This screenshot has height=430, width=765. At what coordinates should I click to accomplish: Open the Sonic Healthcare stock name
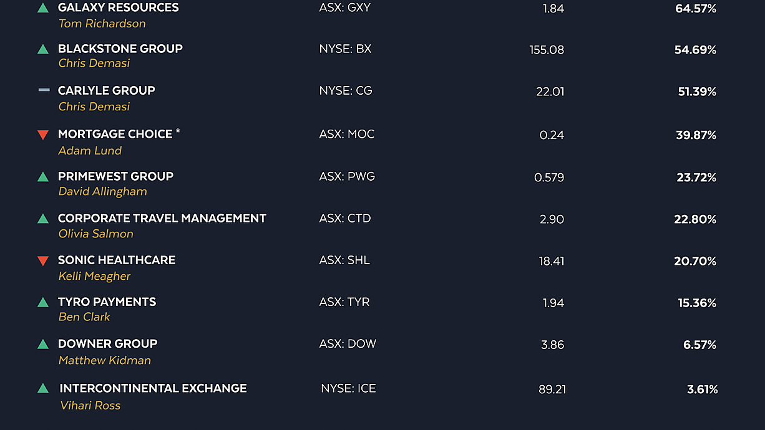click(117, 260)
